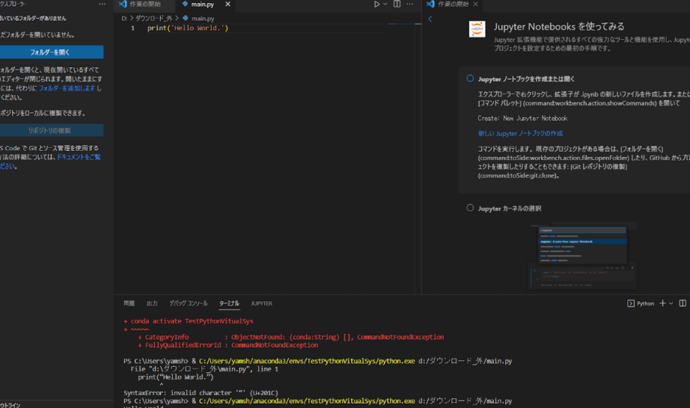The width and height of the screenshot is (690, 408).
Task: Click the フォルダーを開く button
Action: [x=50, y=52]
